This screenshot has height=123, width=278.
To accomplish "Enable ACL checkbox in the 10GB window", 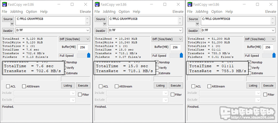I will click(101, 86).
